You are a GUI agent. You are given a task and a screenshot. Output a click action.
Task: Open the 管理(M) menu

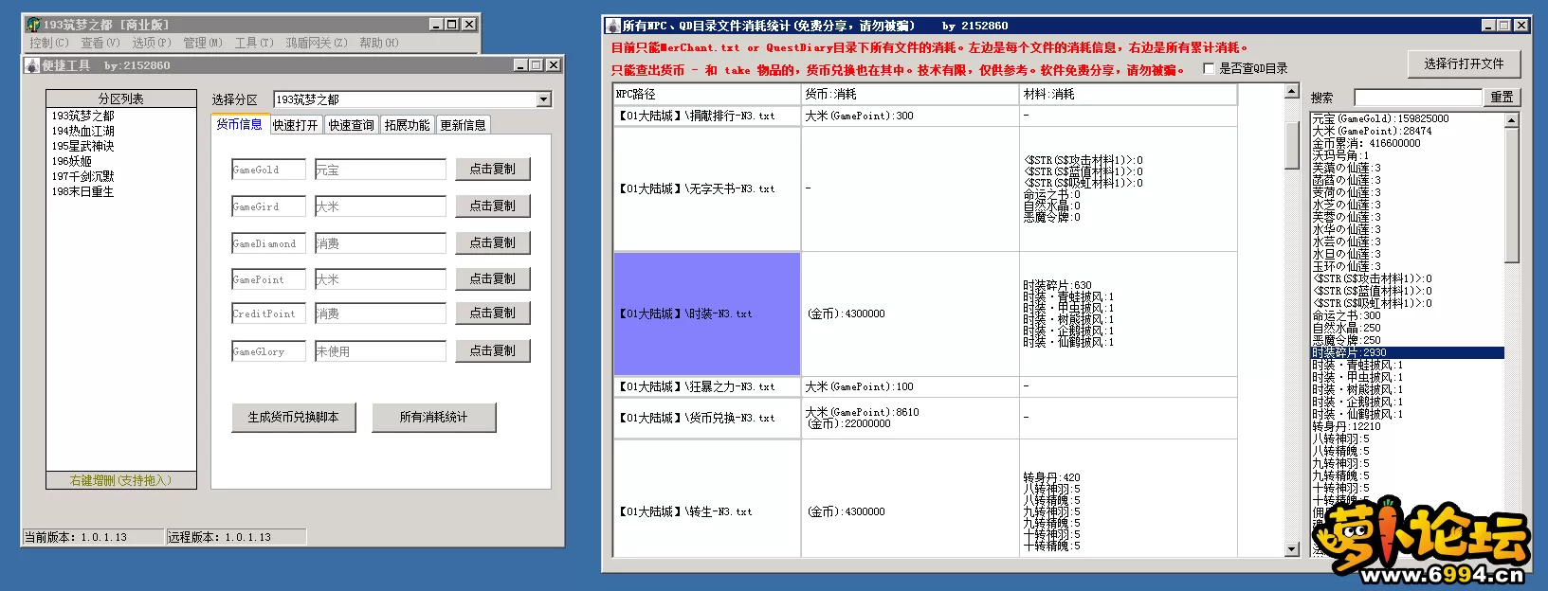tap(203, 43)
